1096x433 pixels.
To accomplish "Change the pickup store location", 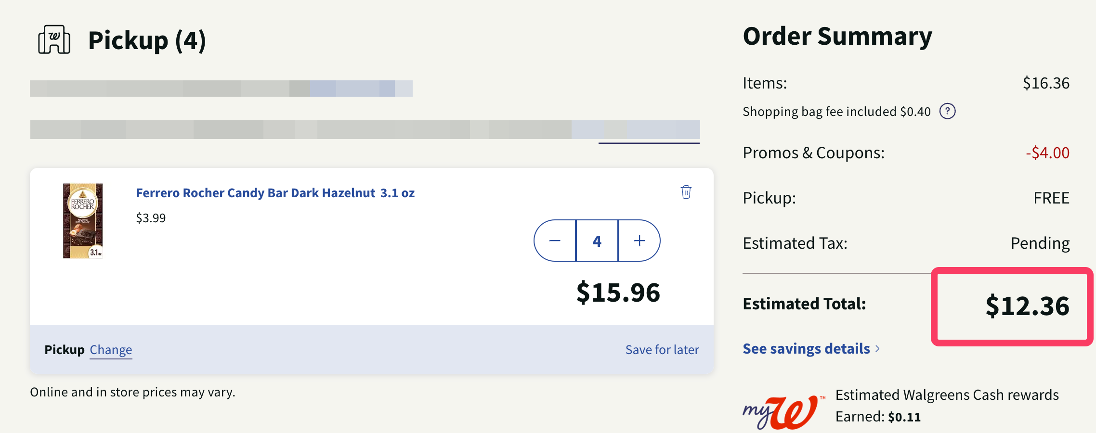I will (x=111, y=349).
